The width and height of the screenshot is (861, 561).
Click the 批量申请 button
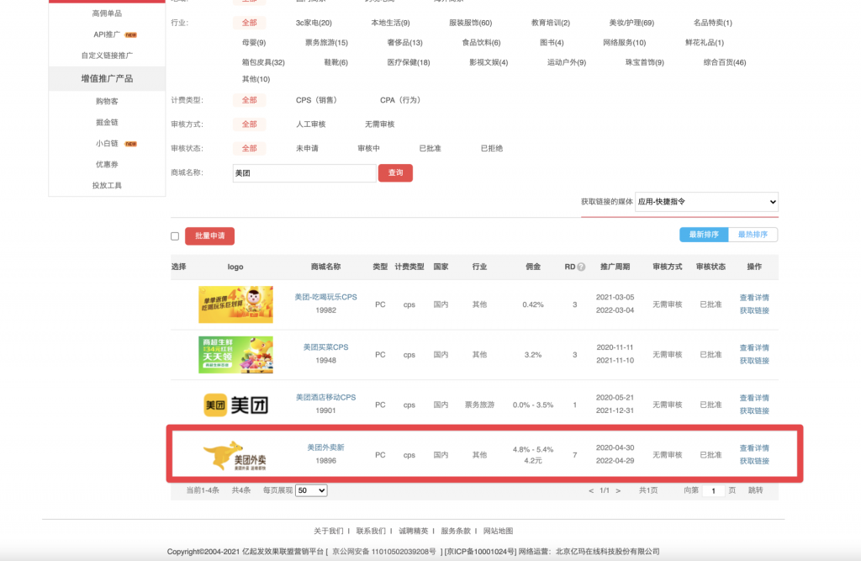[x=209, y=236]
